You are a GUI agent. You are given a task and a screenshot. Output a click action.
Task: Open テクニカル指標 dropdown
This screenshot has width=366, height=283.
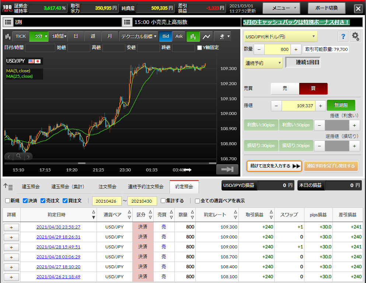point(139,36)
